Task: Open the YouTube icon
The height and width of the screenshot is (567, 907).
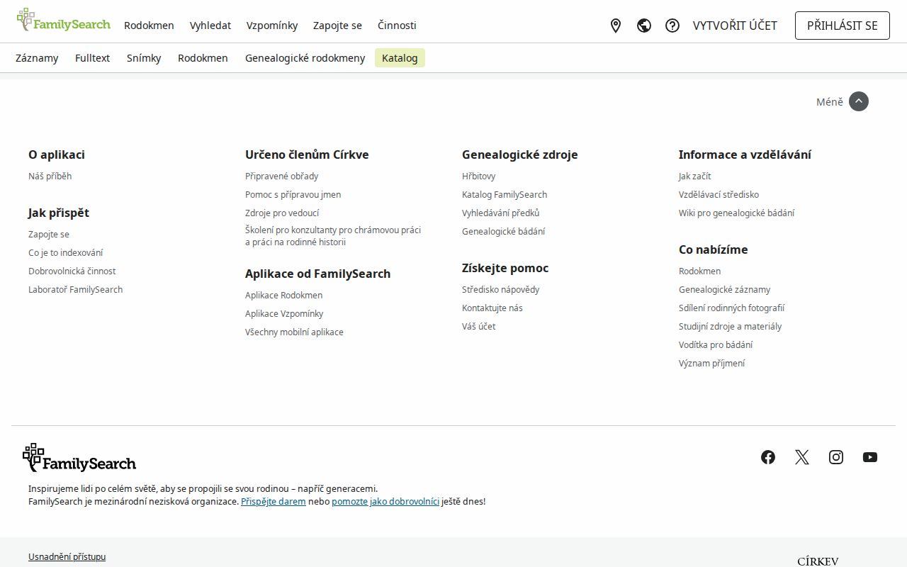Action: pyautogui.click(x=870, y=457)
